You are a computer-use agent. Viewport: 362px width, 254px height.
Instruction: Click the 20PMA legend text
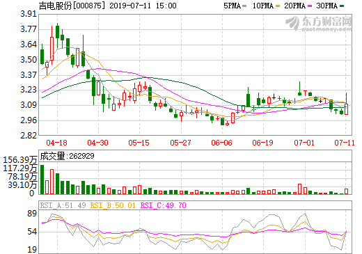tap(295, 6)
